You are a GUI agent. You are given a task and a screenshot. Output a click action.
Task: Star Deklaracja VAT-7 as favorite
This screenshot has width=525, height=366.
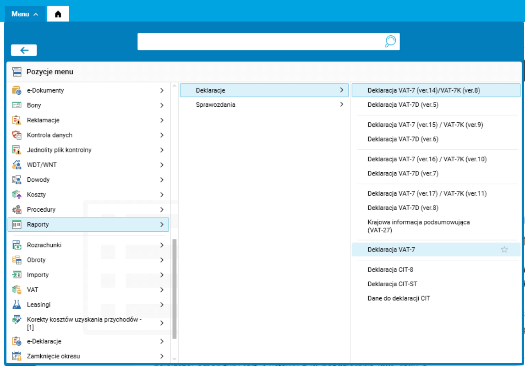pos(504,250)
